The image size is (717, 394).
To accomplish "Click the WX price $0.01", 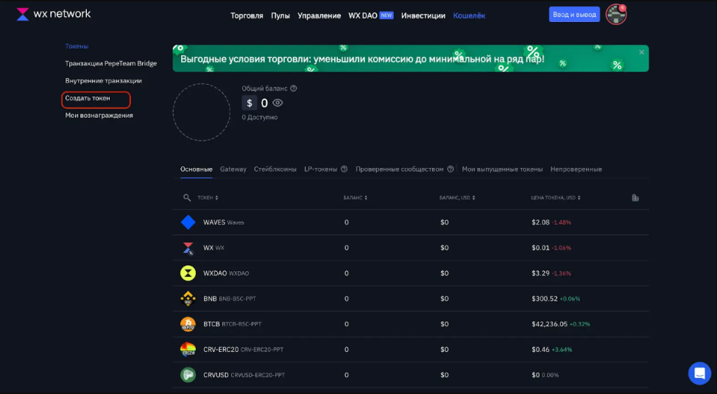I will 540,248.
